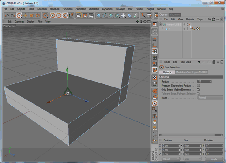This screenshot has width=226, height=163.
Task: Select HyperNURBS object in Object Manager
Action: coord(173,25)
